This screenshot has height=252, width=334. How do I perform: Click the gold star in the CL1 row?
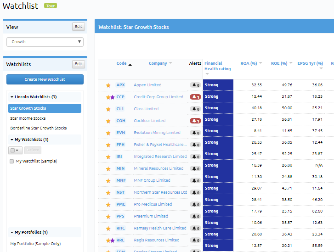108,109
